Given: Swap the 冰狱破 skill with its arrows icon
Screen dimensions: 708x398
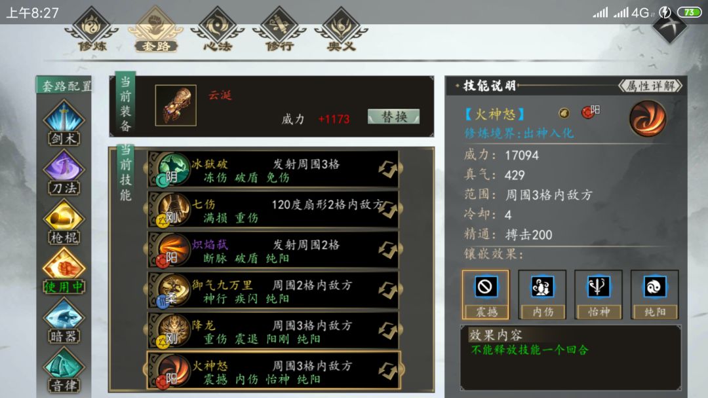Looking at the screenshot, I should tap(388, 169).
